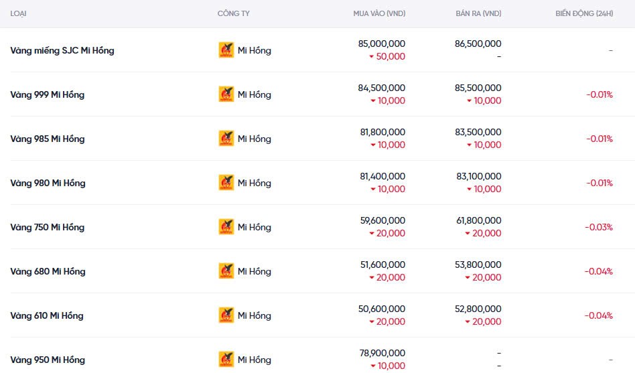Select the Vàng 985 Mi Hồng name
635x373 pixels.
click(x=48, y=139)
